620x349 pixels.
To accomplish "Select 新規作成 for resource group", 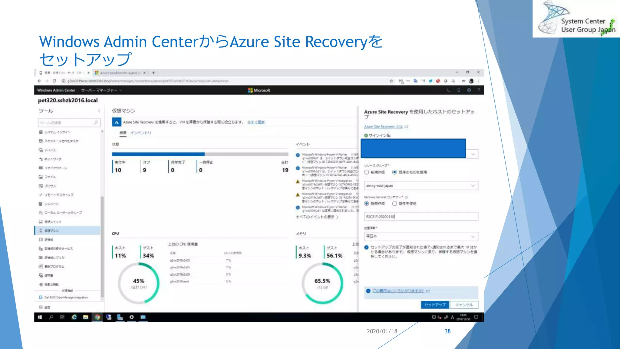I will point(367,172).
